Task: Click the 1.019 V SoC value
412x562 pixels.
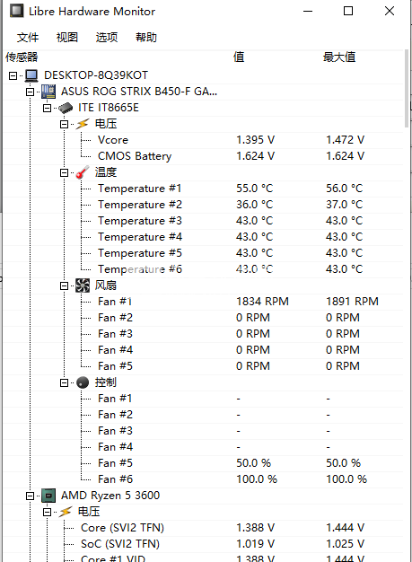Action: (x=256, y=544)
